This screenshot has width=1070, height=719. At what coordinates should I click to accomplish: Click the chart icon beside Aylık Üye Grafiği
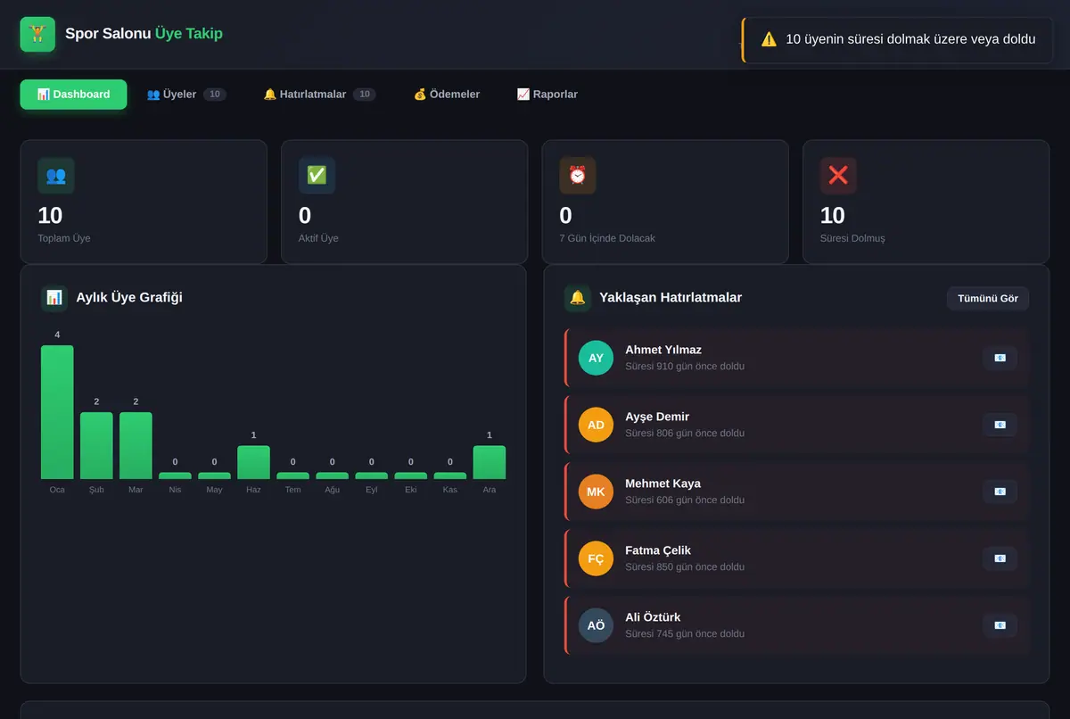(x=54, y=297)
